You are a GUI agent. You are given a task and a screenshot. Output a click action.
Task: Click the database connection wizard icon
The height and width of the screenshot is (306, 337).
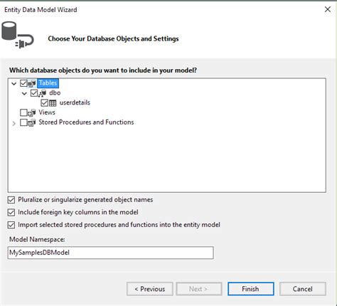[x=18, y=35]
